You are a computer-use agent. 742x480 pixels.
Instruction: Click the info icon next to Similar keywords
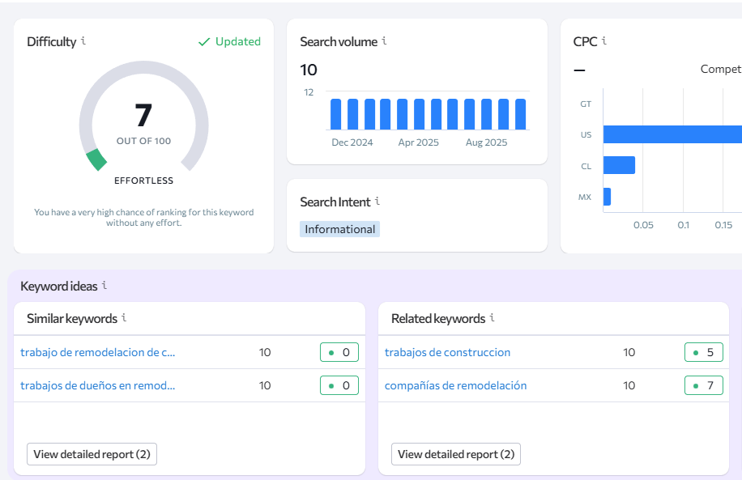click(x=124, y=318)
